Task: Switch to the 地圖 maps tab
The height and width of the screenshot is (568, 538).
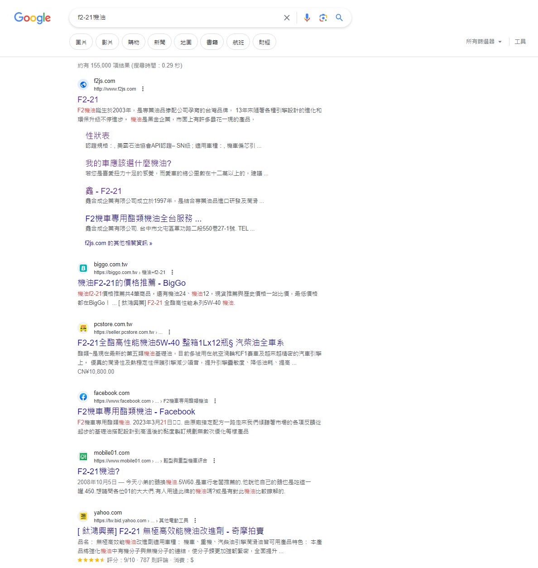Action: 186,42
